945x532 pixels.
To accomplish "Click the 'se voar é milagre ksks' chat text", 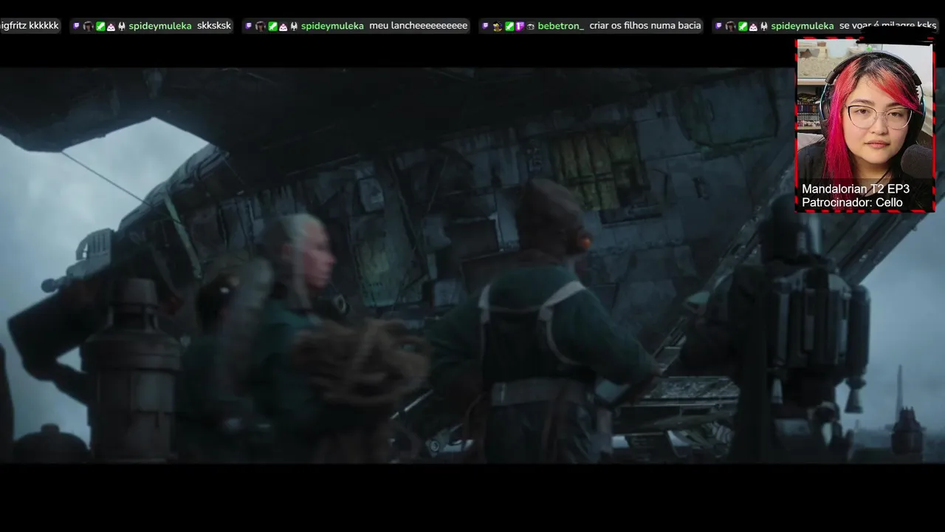I will tap(888, 26).
